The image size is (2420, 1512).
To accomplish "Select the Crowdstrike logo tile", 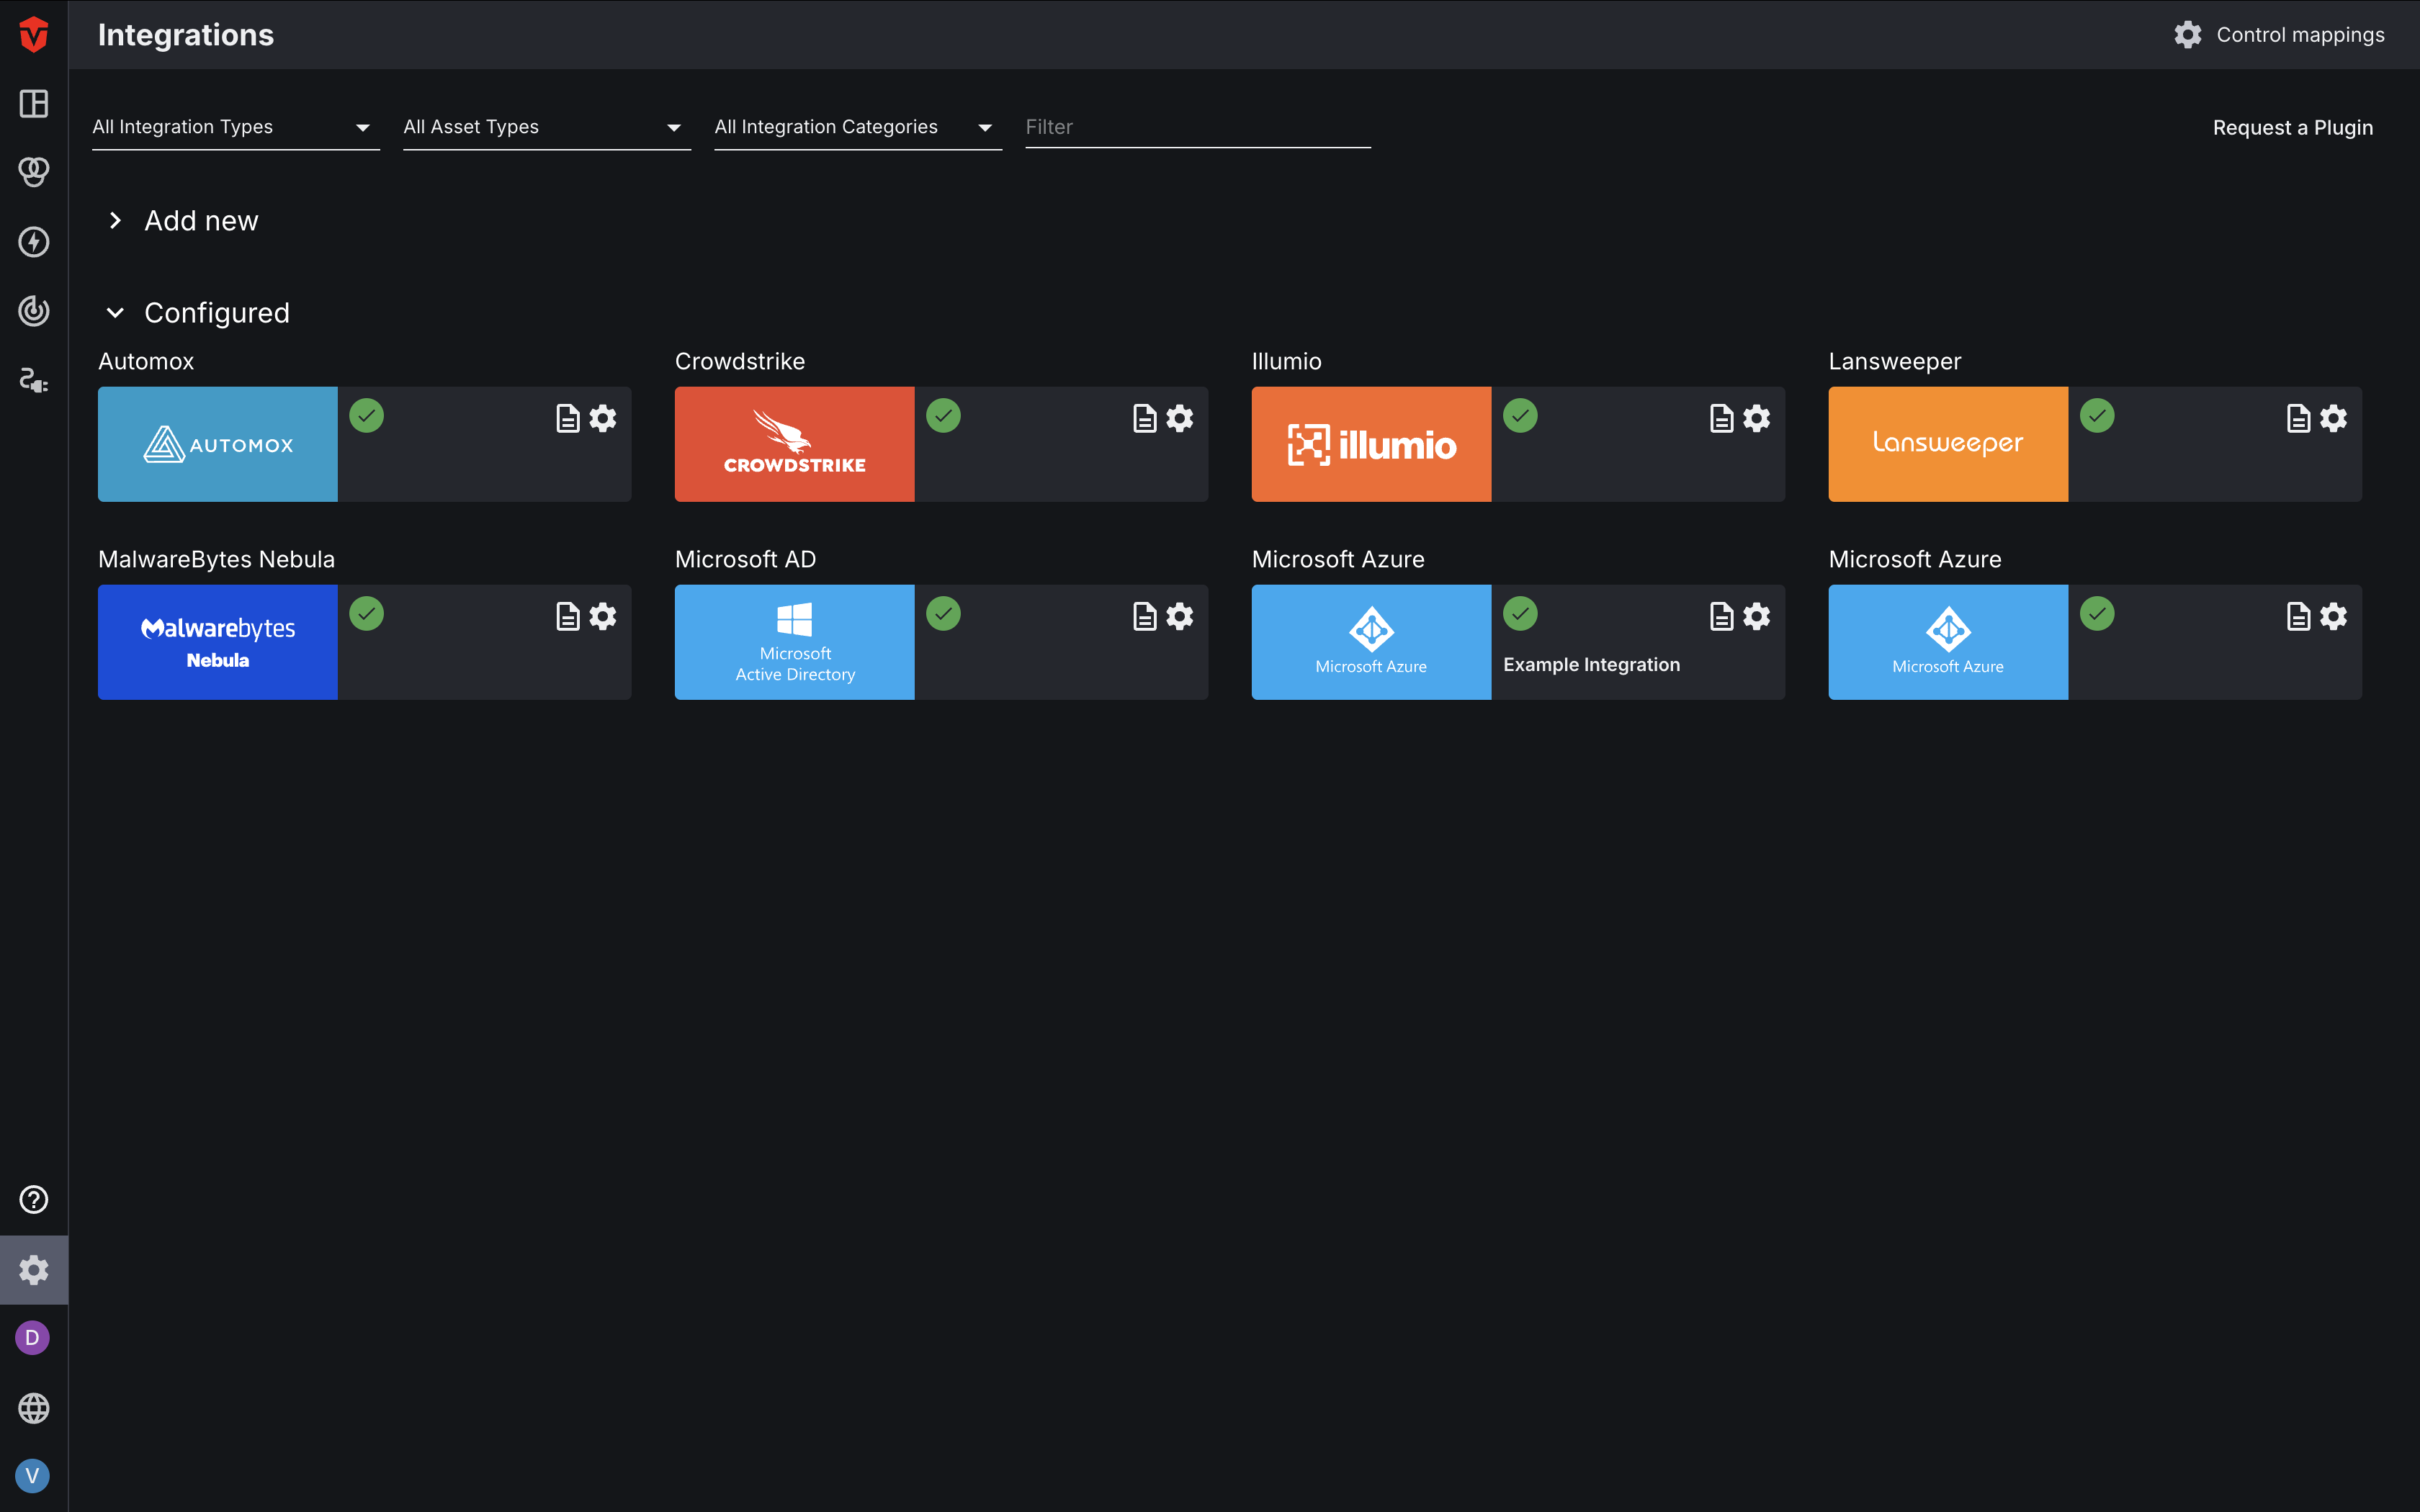I will [x=795, y=444].
